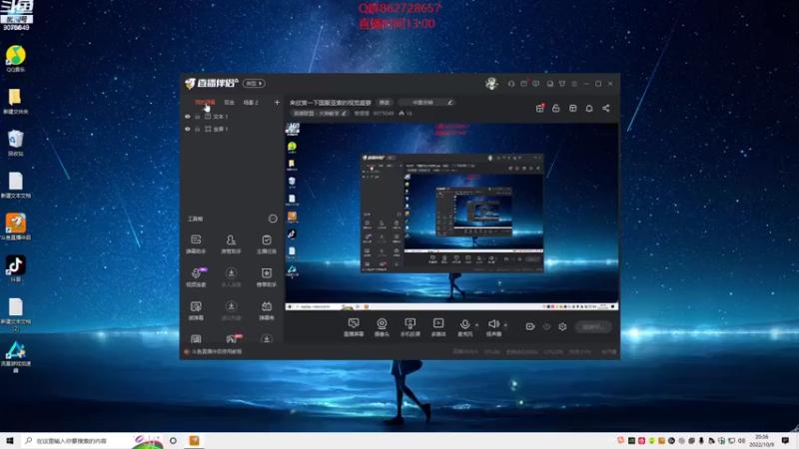Collapse the 工具箱 toolbox panel
799x449 pixels.
[273, 219]
